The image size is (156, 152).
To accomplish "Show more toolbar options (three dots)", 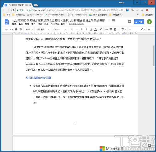I will click(x=130, y=29).
